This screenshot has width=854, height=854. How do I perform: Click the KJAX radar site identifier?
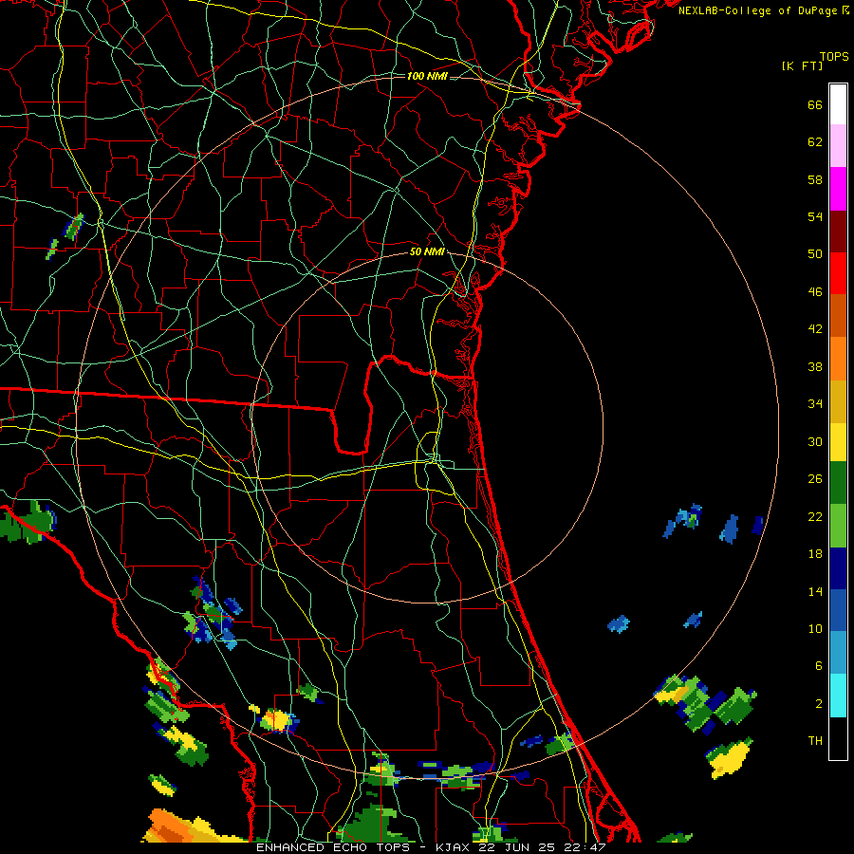point(453,847)
